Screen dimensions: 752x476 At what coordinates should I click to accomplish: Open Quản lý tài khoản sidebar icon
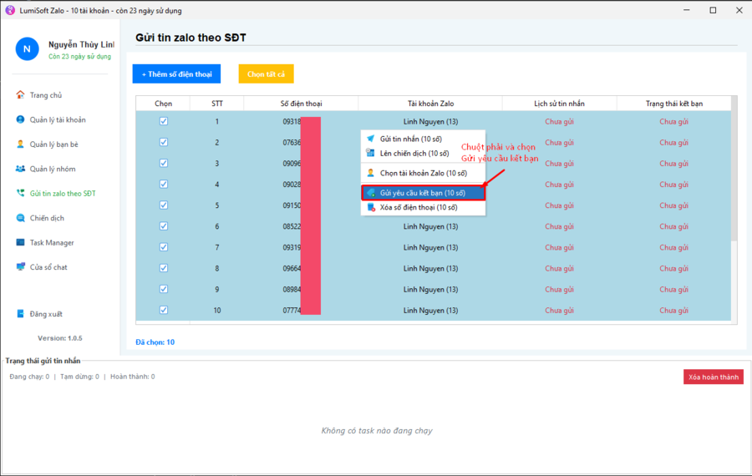click(x=21, y=119)
